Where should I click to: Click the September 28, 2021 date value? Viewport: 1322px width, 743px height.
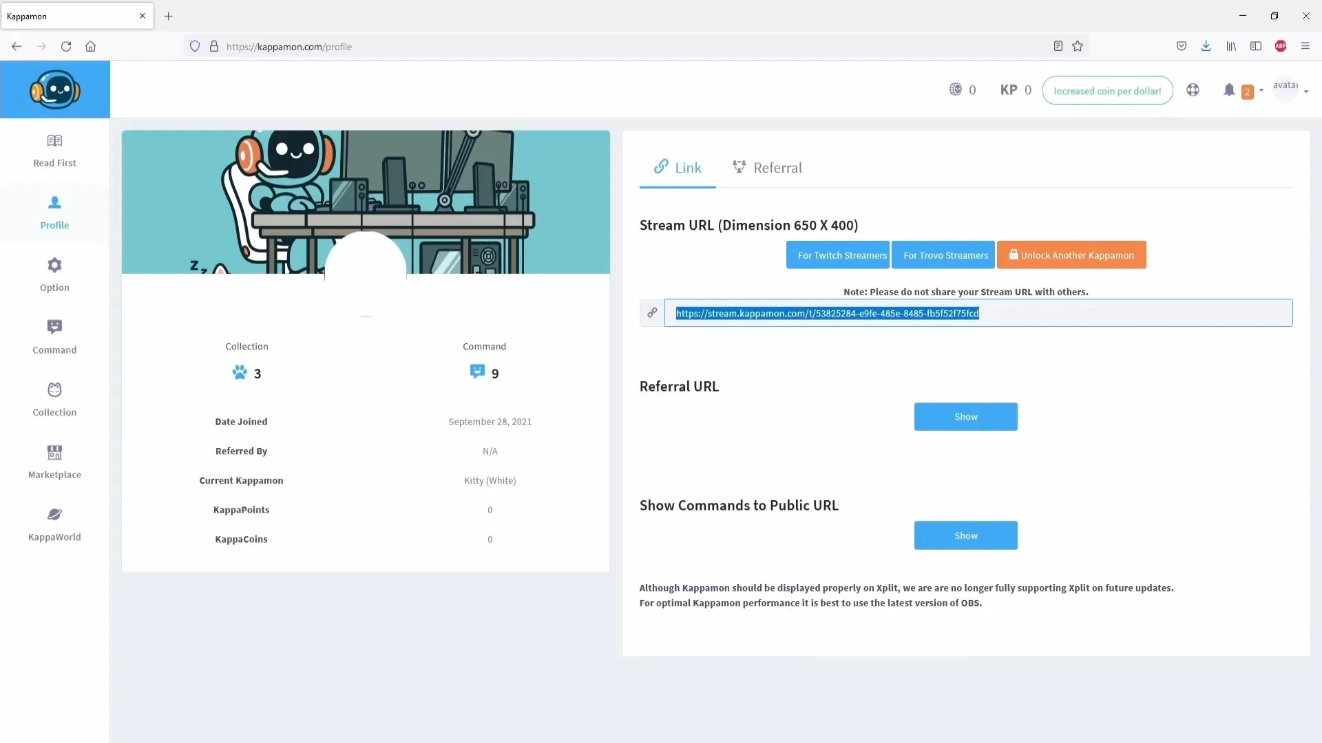pos(490,422)
